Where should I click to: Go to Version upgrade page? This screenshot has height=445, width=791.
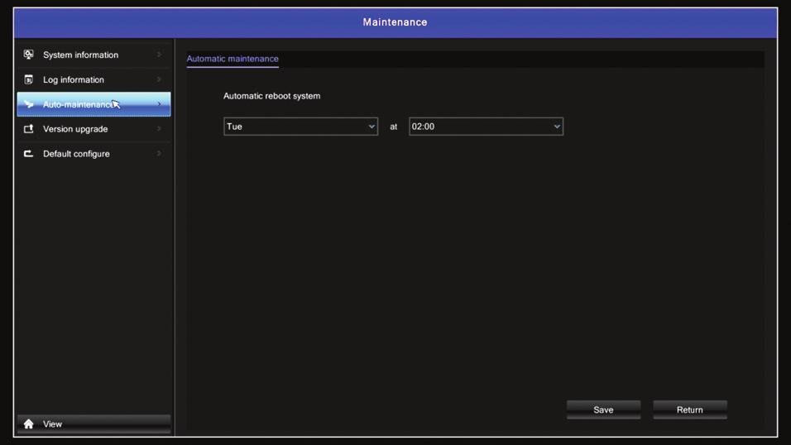point(93,129)
